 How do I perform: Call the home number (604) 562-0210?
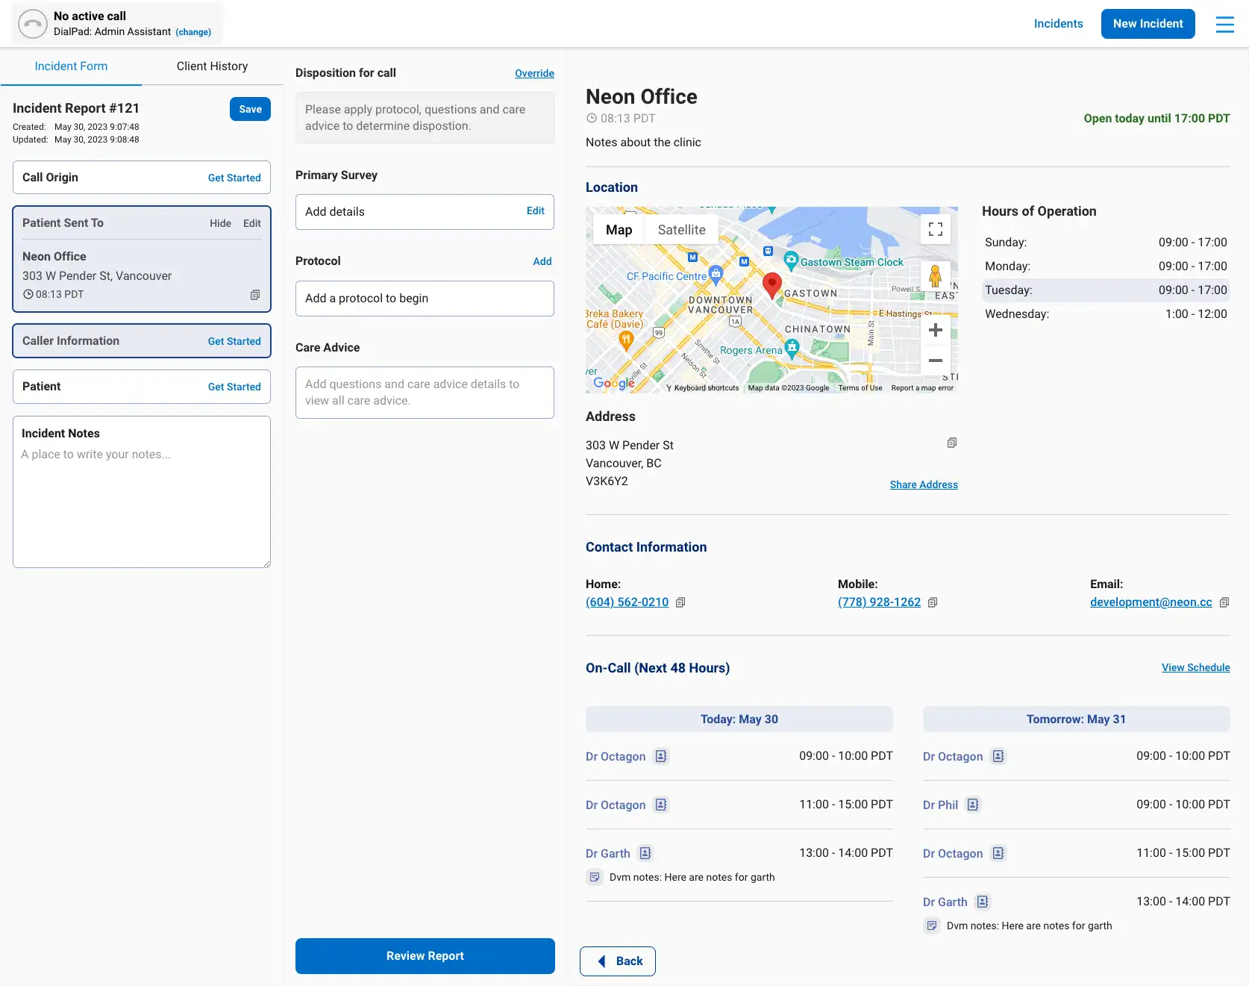(627, 602)
